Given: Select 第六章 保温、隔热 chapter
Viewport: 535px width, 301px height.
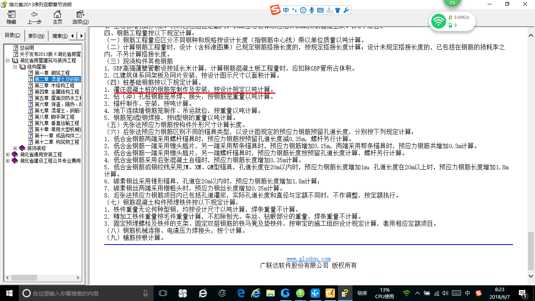Looking at the screenshot, I should coord(58,104).
